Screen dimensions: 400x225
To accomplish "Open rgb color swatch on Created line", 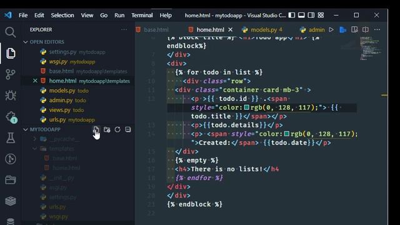I will [x=287, y=134].
